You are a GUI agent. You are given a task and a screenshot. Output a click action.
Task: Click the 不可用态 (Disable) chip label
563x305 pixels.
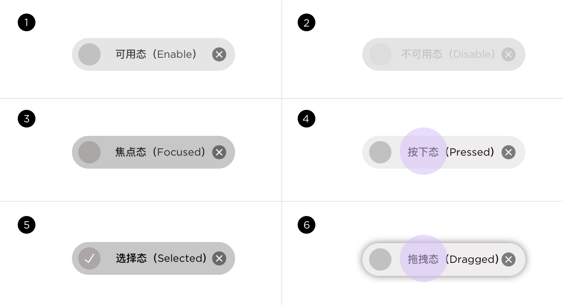click(448, 55)
